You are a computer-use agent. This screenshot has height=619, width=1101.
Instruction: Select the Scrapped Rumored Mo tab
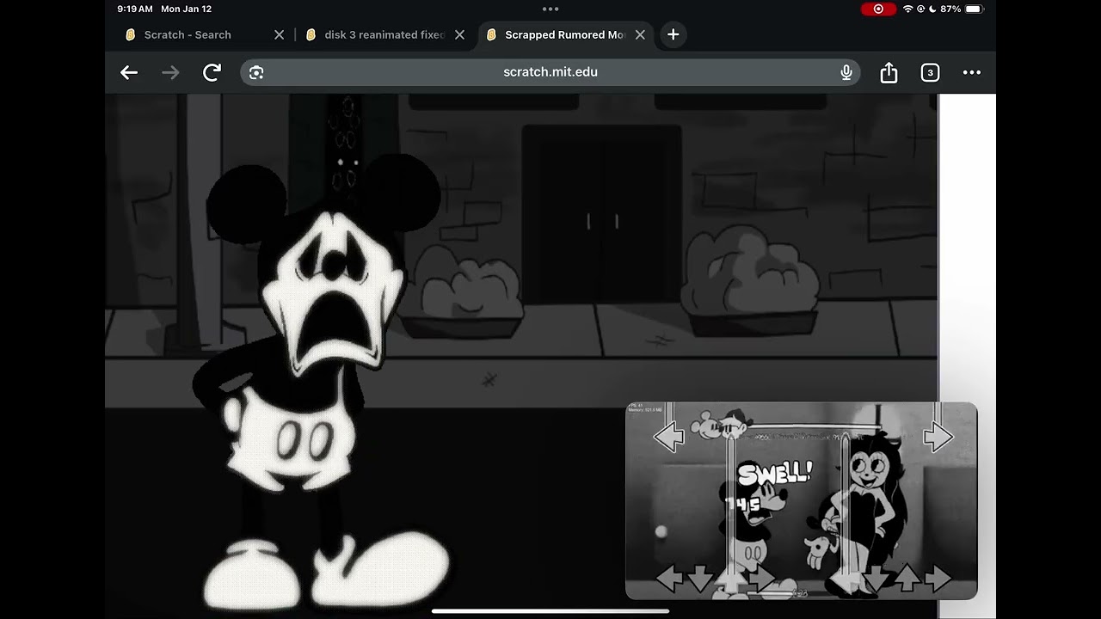[564, 35]
